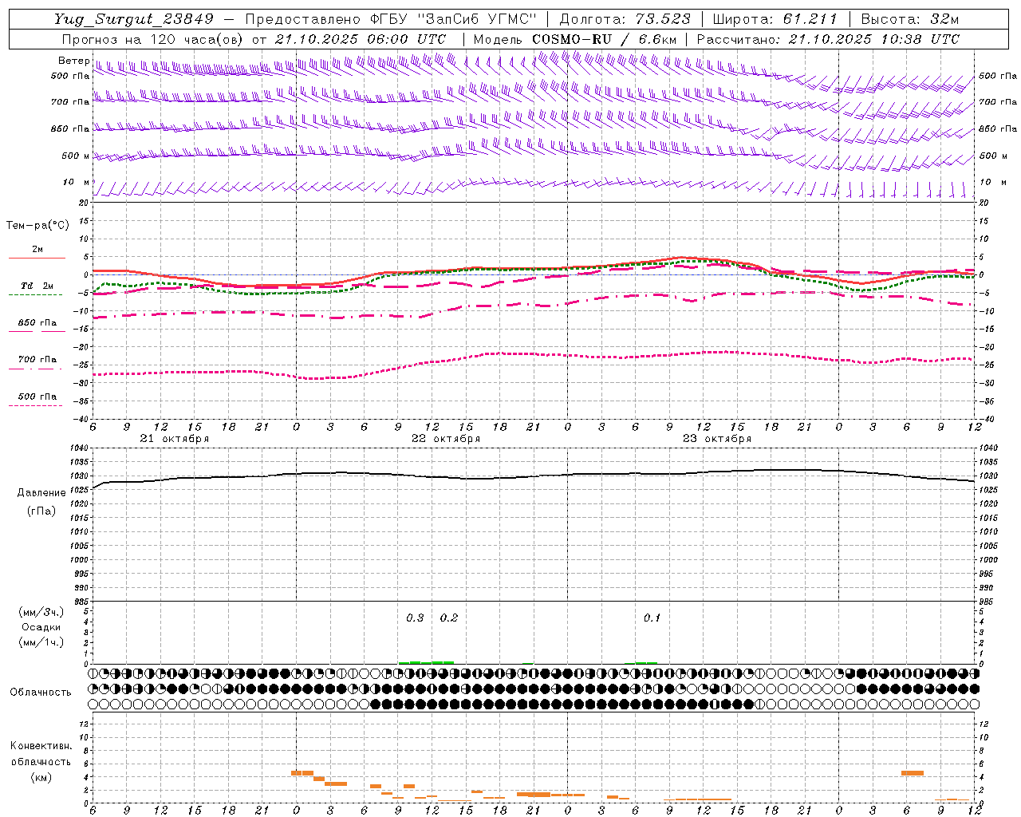
Task: Click the 'Прогноз на 120 часа(ов)' header text
Action: [x=154, y=39]
